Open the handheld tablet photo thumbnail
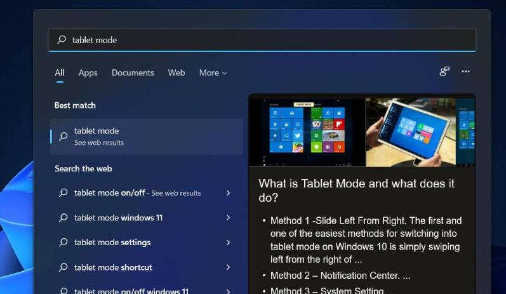This screenshot has height=294, width=506. click(x=411, y=132)
